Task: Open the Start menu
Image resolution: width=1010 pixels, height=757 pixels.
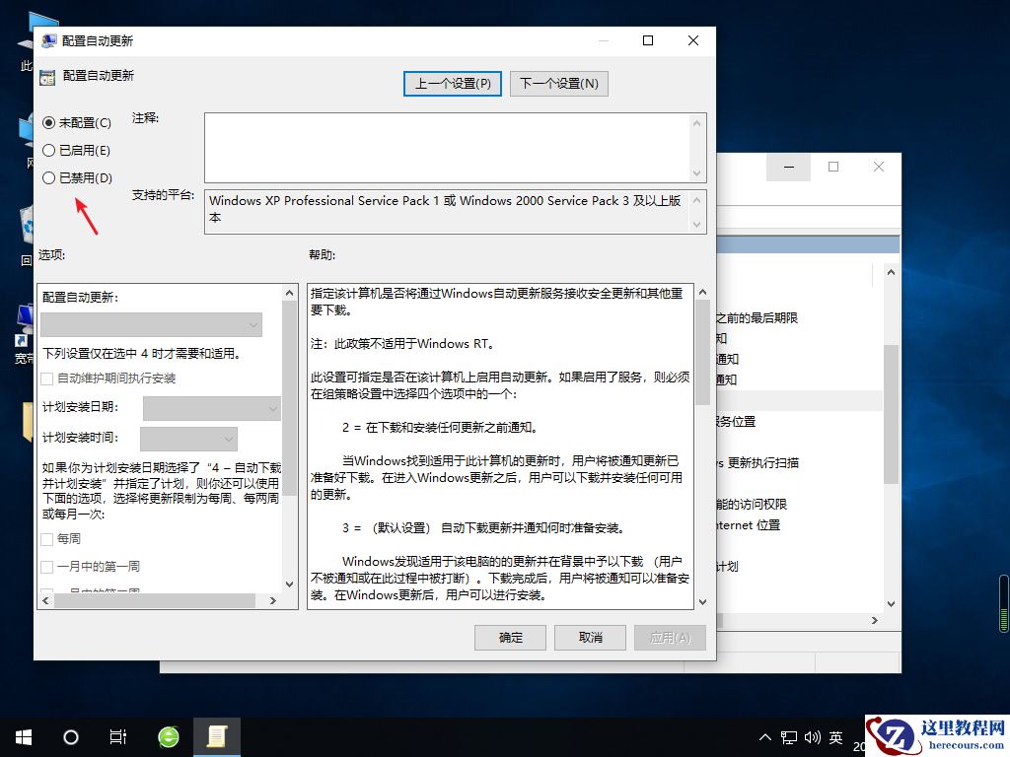Action: [22, 736]
